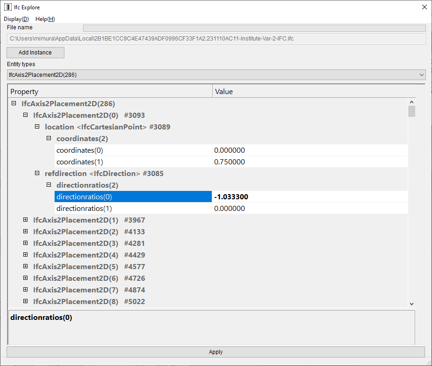
Task: Select the refdirection <IfcDirection> #3085 label
Action: [104, 174]
